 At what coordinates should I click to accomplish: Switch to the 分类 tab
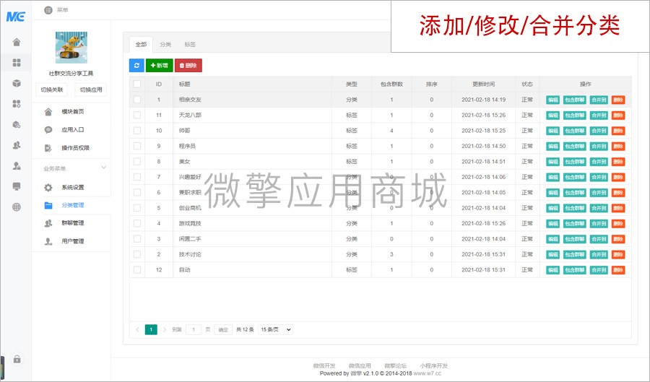(x=165, y=44)
